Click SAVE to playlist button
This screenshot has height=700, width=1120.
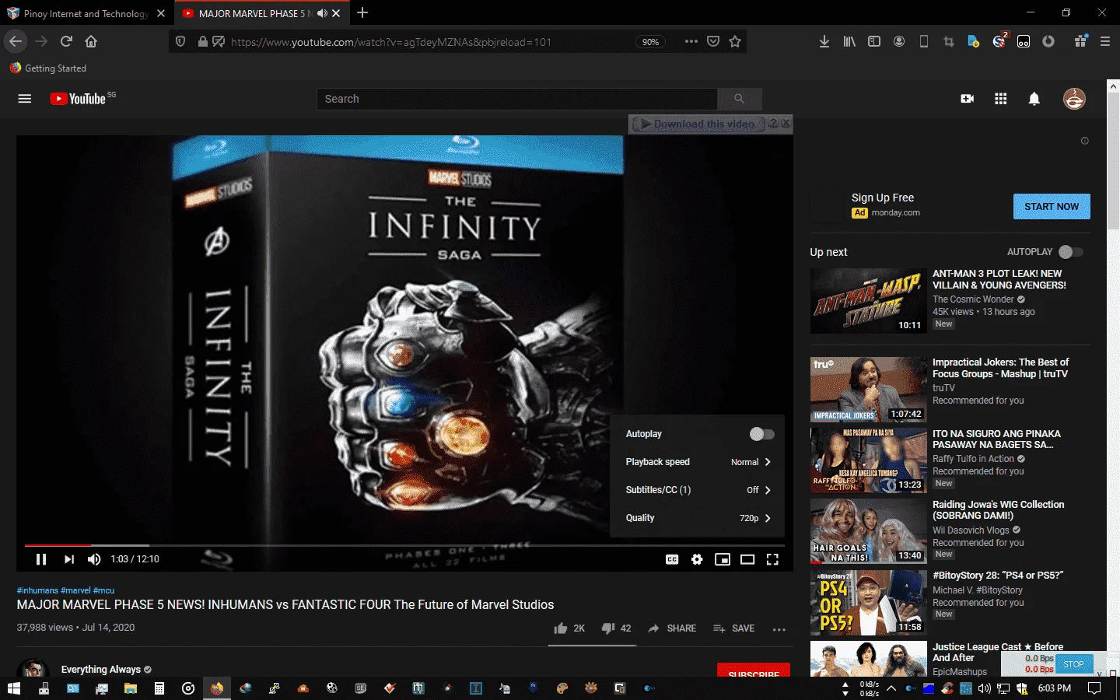pyautogui.click(x=733, y=628)
